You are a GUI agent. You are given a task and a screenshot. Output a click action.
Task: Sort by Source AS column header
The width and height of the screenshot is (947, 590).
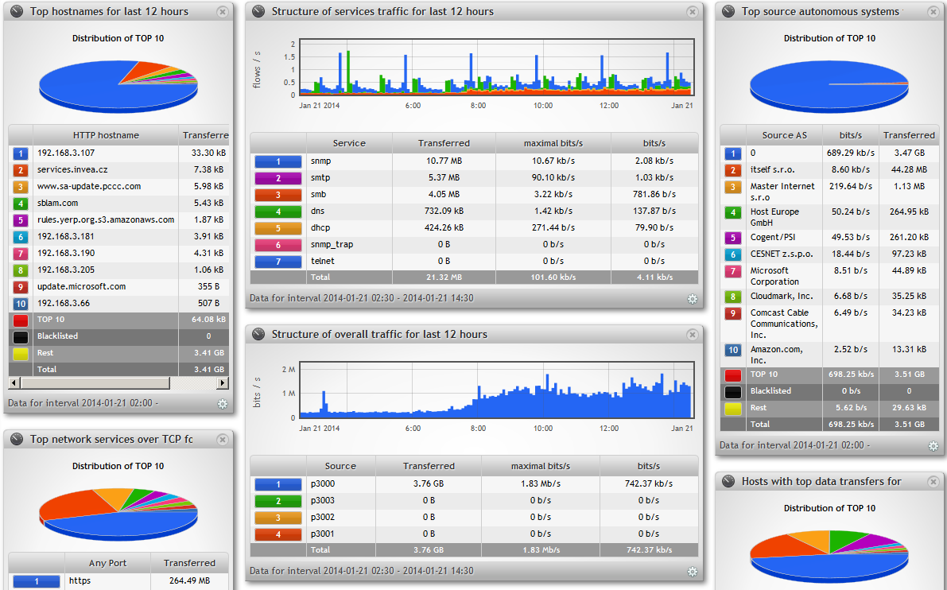[x=784, y=135]
